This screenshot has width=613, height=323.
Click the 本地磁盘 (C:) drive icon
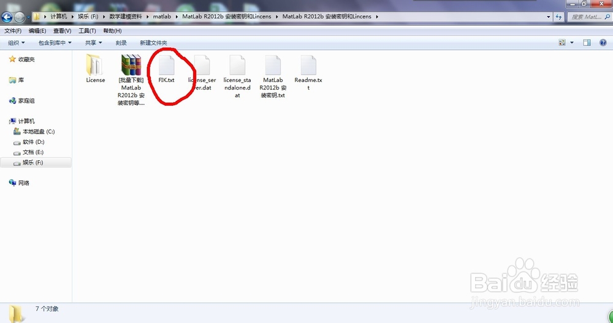(17, 132)
